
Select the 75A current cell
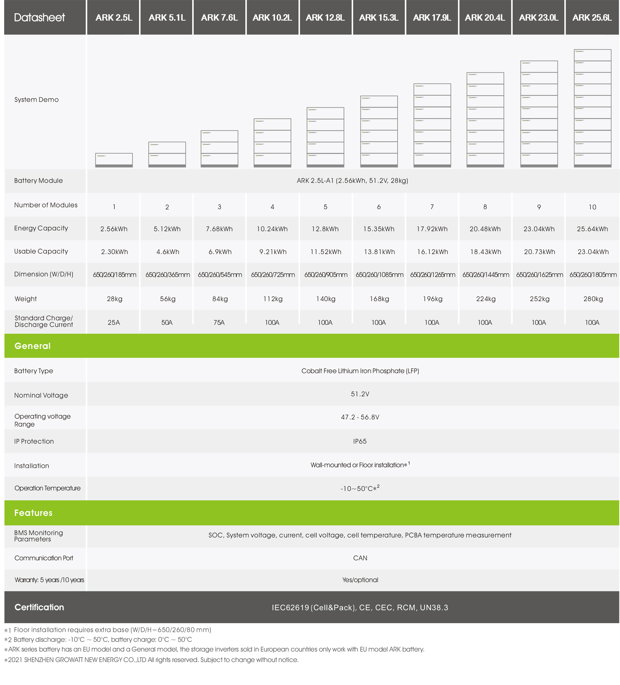[219, 322]
